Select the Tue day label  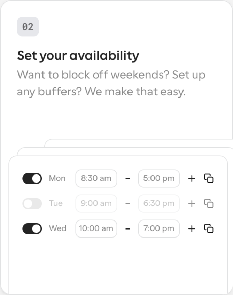click(56, 203)
